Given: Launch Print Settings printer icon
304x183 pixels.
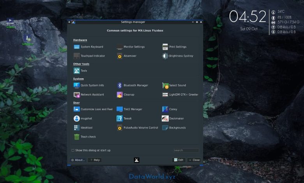Looking at the screenshot, I should tap(165, 47).
